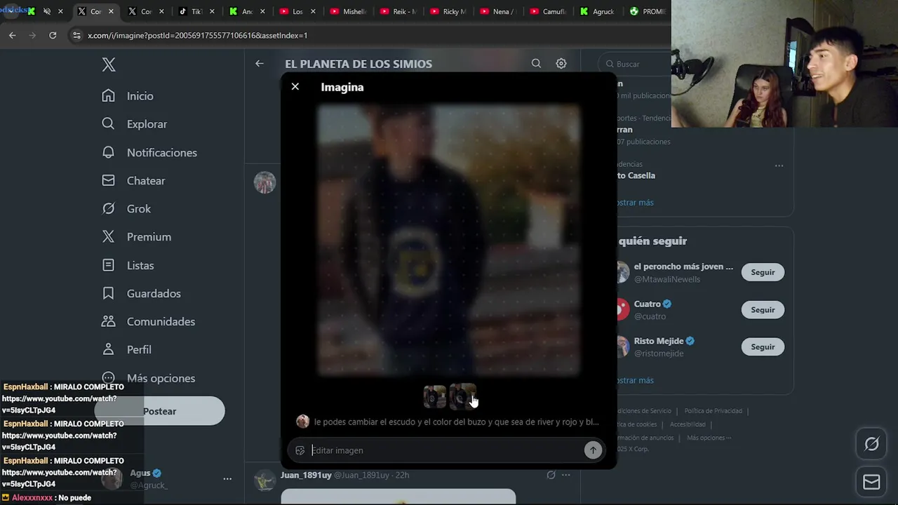
Task: Open Guardados bookmark icon
Action: coord(108,293)
